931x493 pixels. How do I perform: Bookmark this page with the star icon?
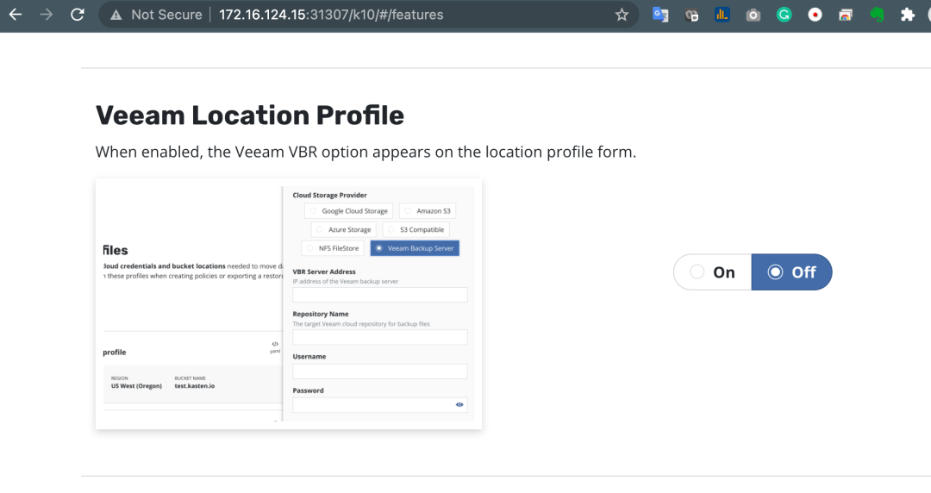click(x=622, y=15)
